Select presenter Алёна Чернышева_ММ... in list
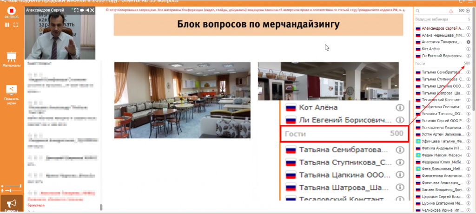This screenshot has width=476, height=214. (x=443, y=35)
